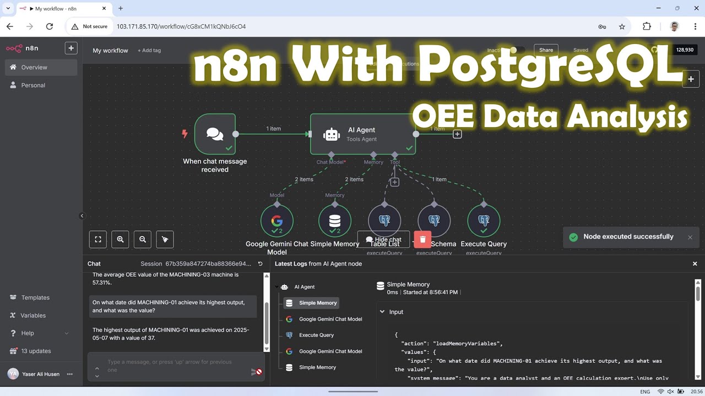Zoom in on the canvas

click(120, 239)
